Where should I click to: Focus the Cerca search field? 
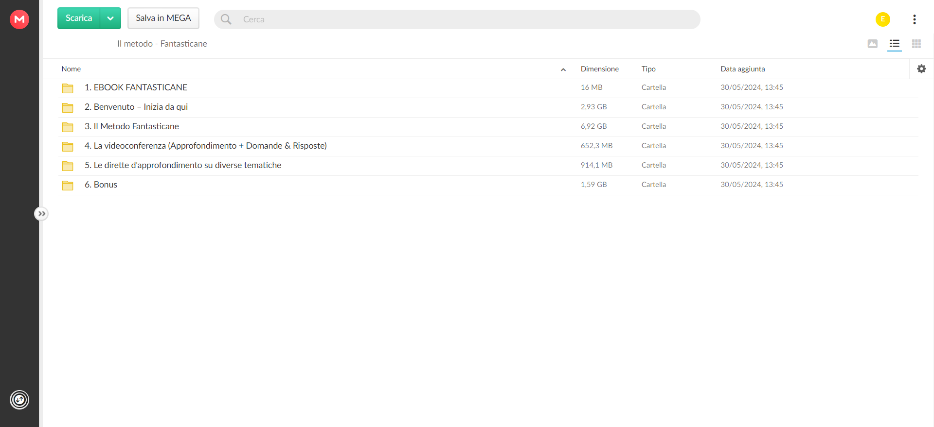click(x=457, y=19)
